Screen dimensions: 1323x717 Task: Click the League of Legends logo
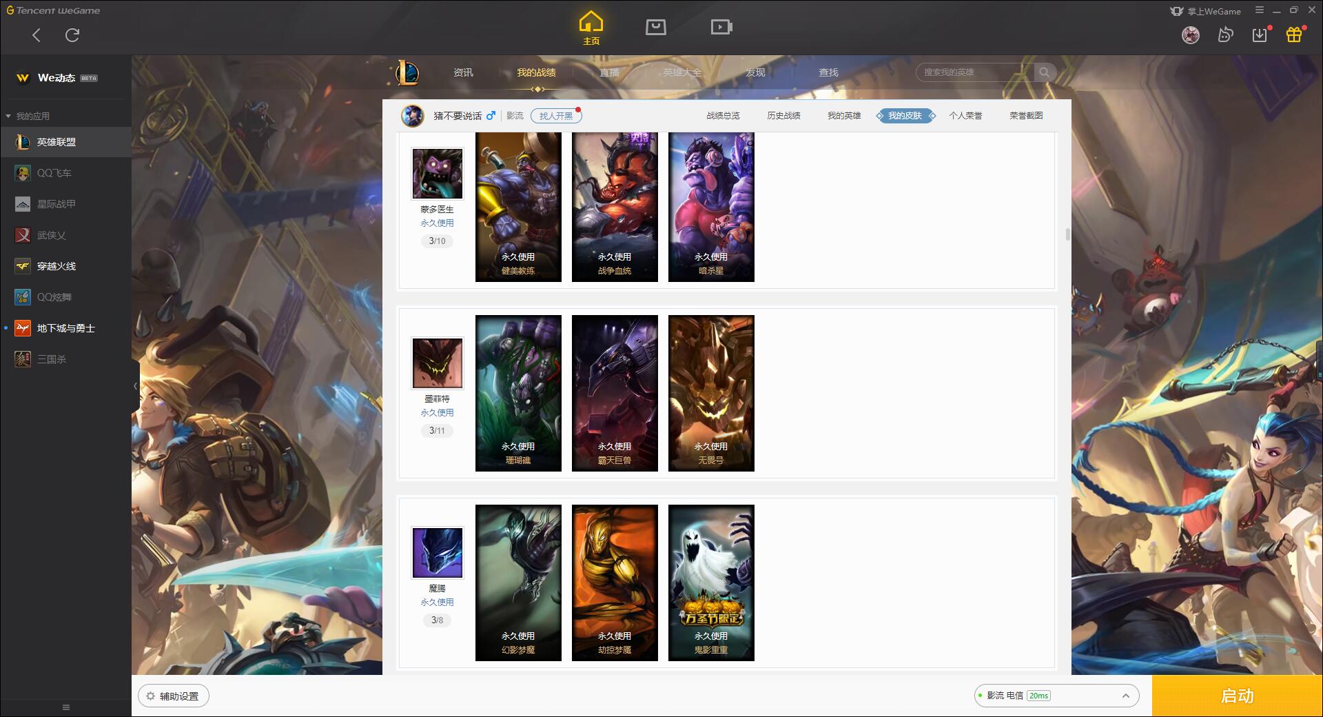[x=407, y=72]
